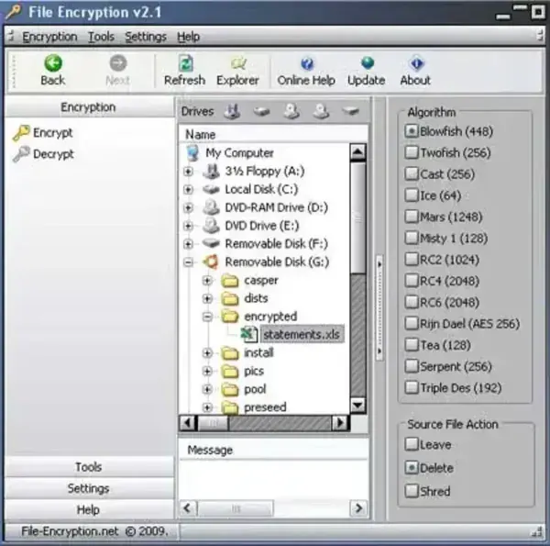Screen dimensions: 550x546
Task: Click the title bar key icon
Action: (x=14, y=12)
